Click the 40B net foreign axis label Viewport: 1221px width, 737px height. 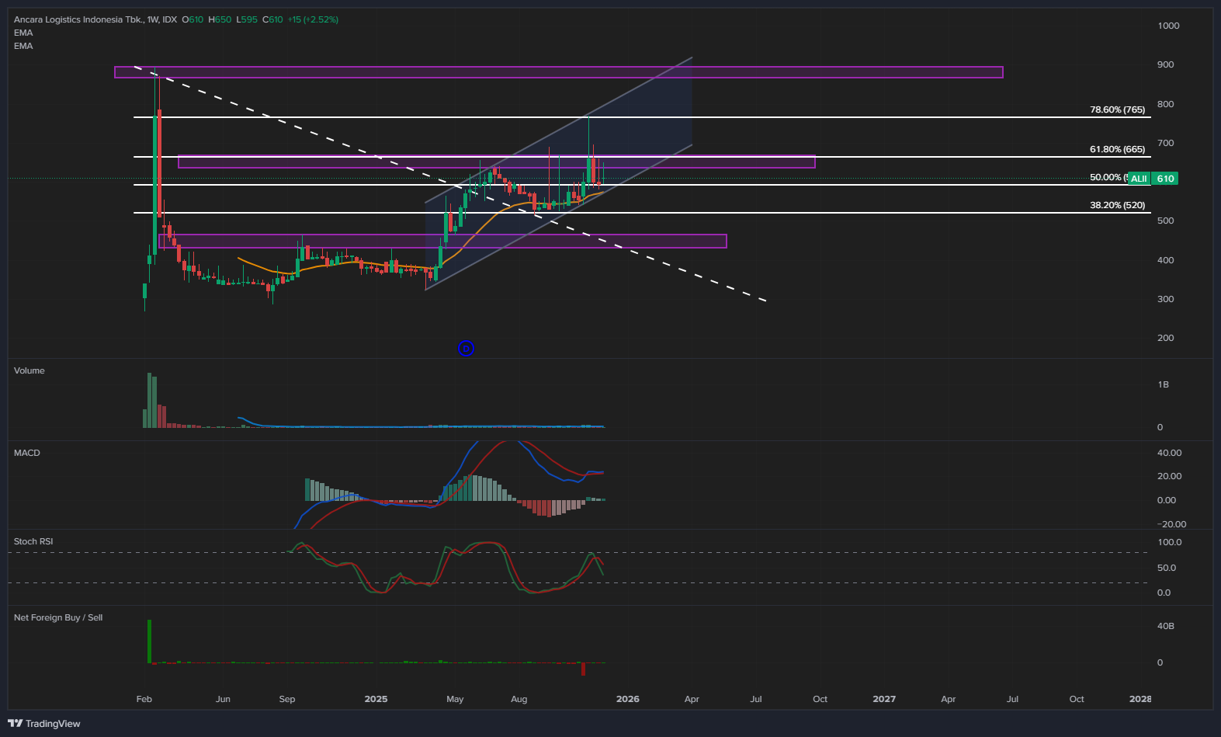1165,626
